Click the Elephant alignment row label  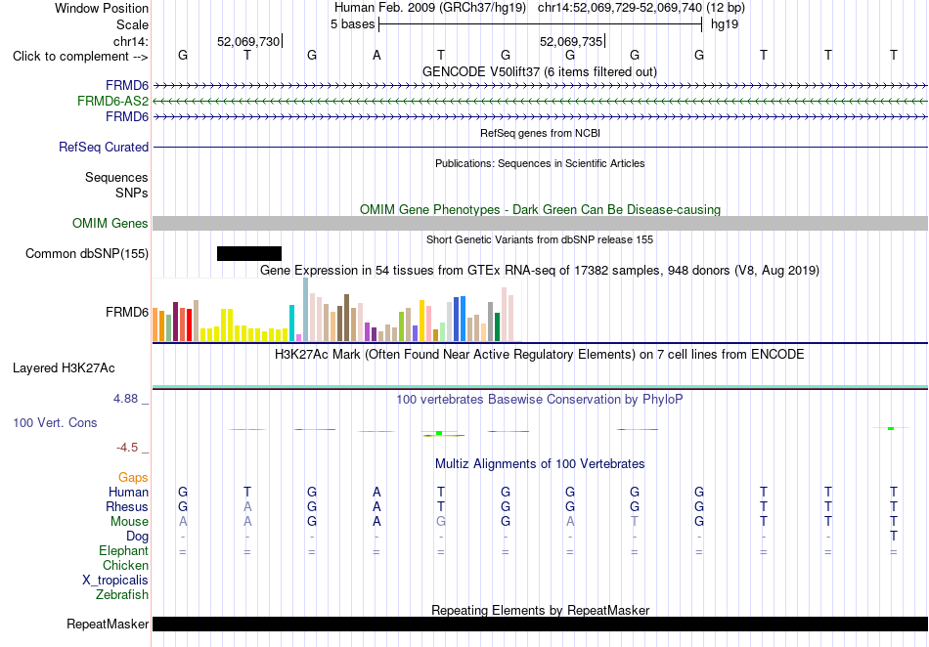tap(123, 550)
